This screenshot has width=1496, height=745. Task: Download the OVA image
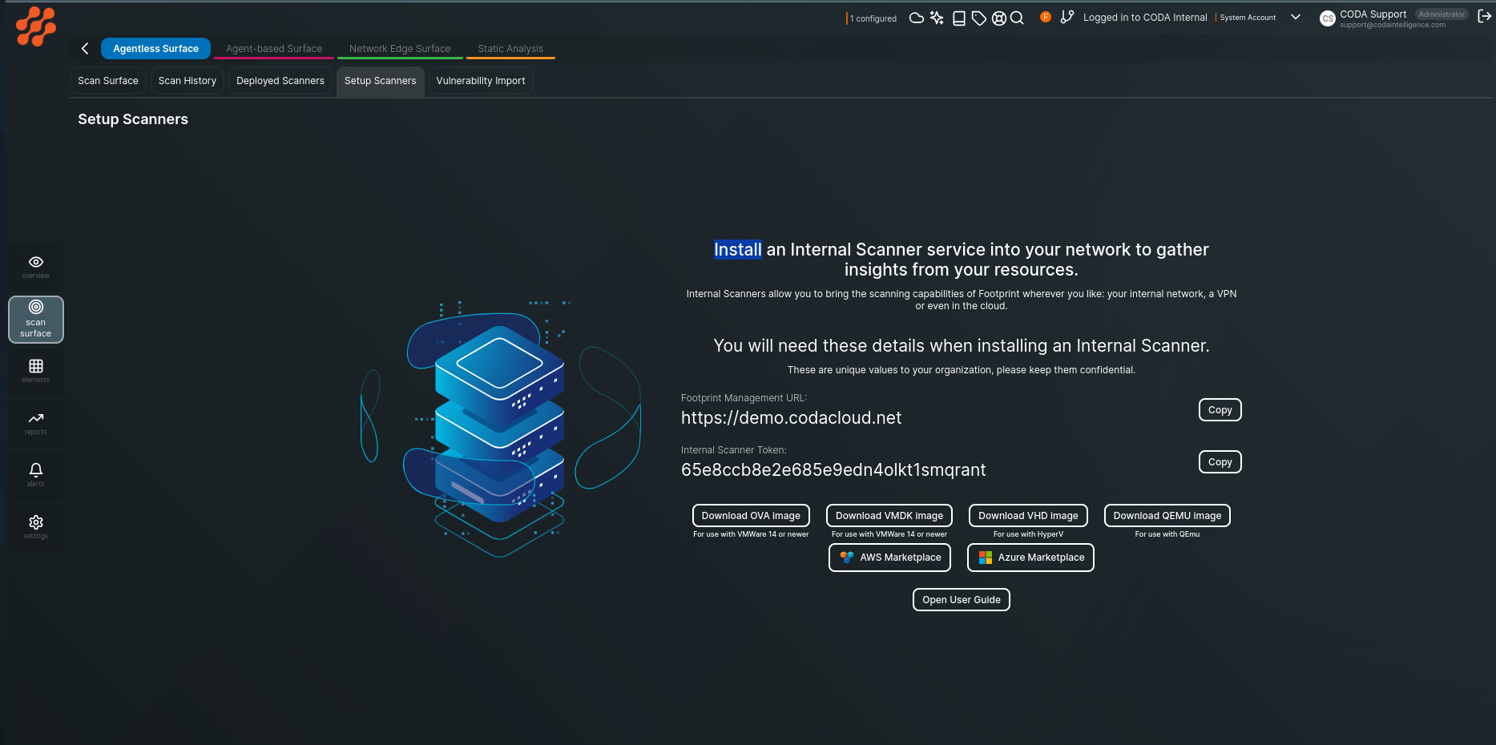pyautogui.click(x=750, y=515)
